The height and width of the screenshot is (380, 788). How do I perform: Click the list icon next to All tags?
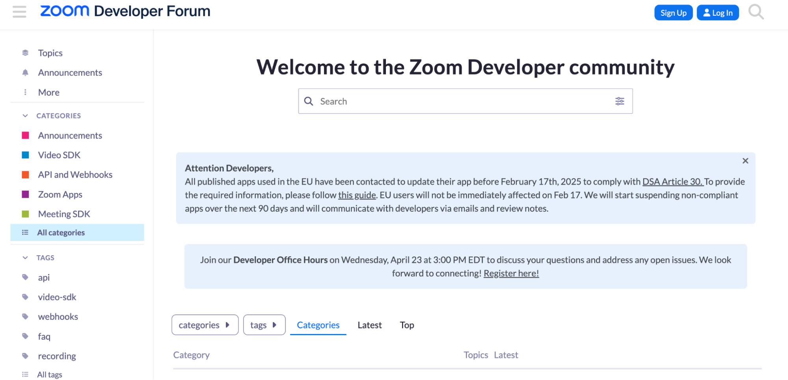(25, 374)
